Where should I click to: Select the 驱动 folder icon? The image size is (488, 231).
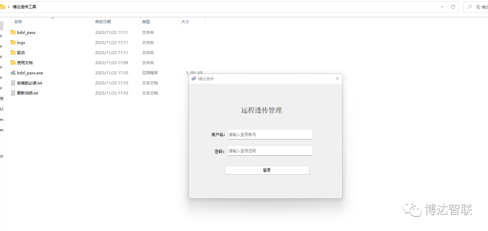click(13, 52)
